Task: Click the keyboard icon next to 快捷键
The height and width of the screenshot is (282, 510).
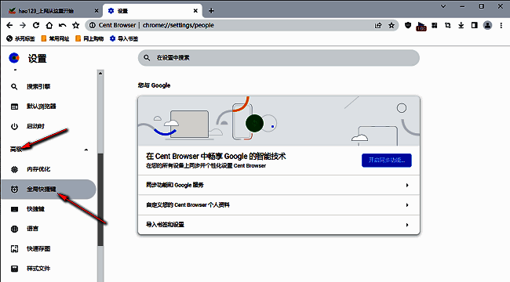Action: (14, 209)
